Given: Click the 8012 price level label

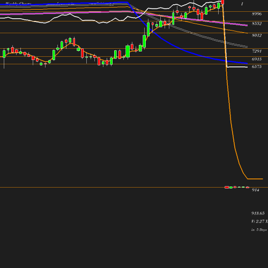Looking at the screenshot, I should (x=257, y=35).
